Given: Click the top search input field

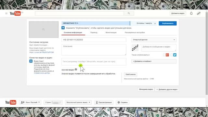Looking at the screenshot, I should [x=79, y=13].
